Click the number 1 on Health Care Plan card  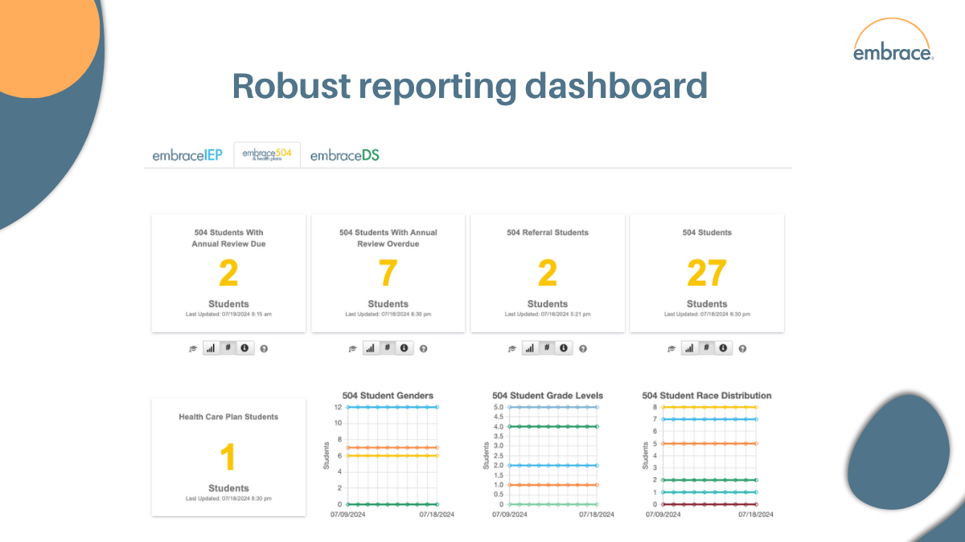(x=228, y=458)
